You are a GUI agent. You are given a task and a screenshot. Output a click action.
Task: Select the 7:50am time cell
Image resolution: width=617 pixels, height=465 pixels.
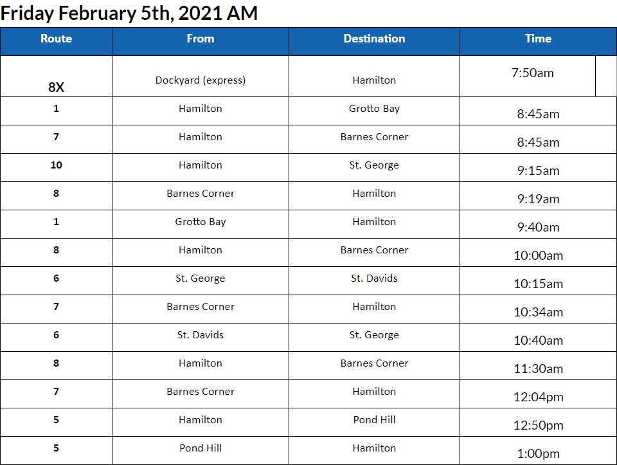pos(532,73)
